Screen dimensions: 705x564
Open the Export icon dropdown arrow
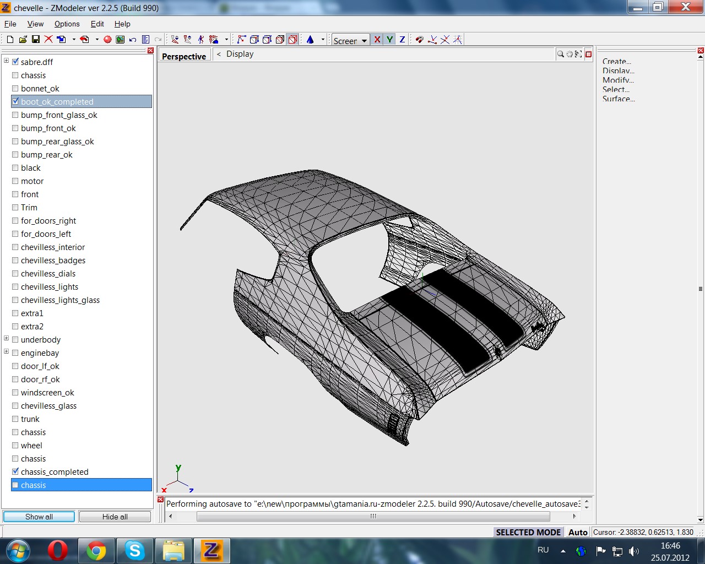pos(97,39)
